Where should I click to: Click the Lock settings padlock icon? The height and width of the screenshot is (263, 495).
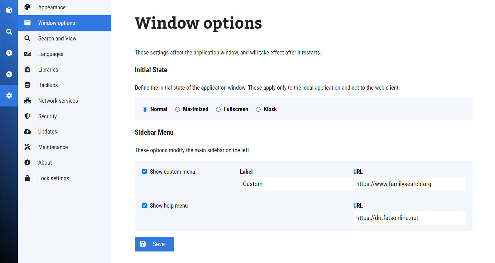(x=27, y=178)
